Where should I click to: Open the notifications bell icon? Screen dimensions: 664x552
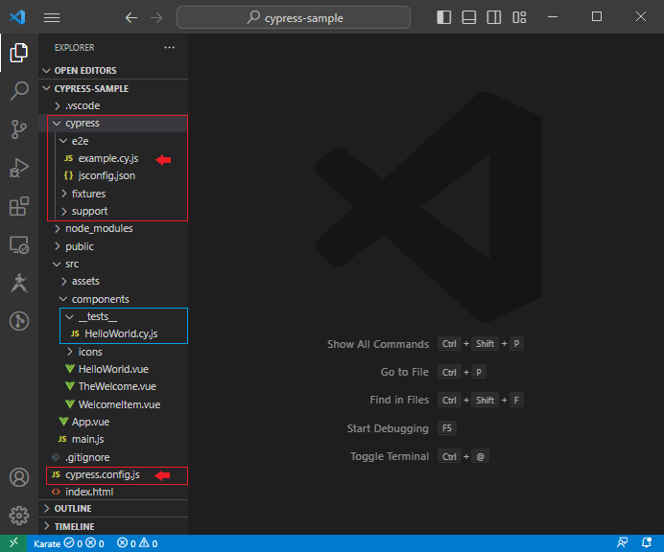click(647, 543)
